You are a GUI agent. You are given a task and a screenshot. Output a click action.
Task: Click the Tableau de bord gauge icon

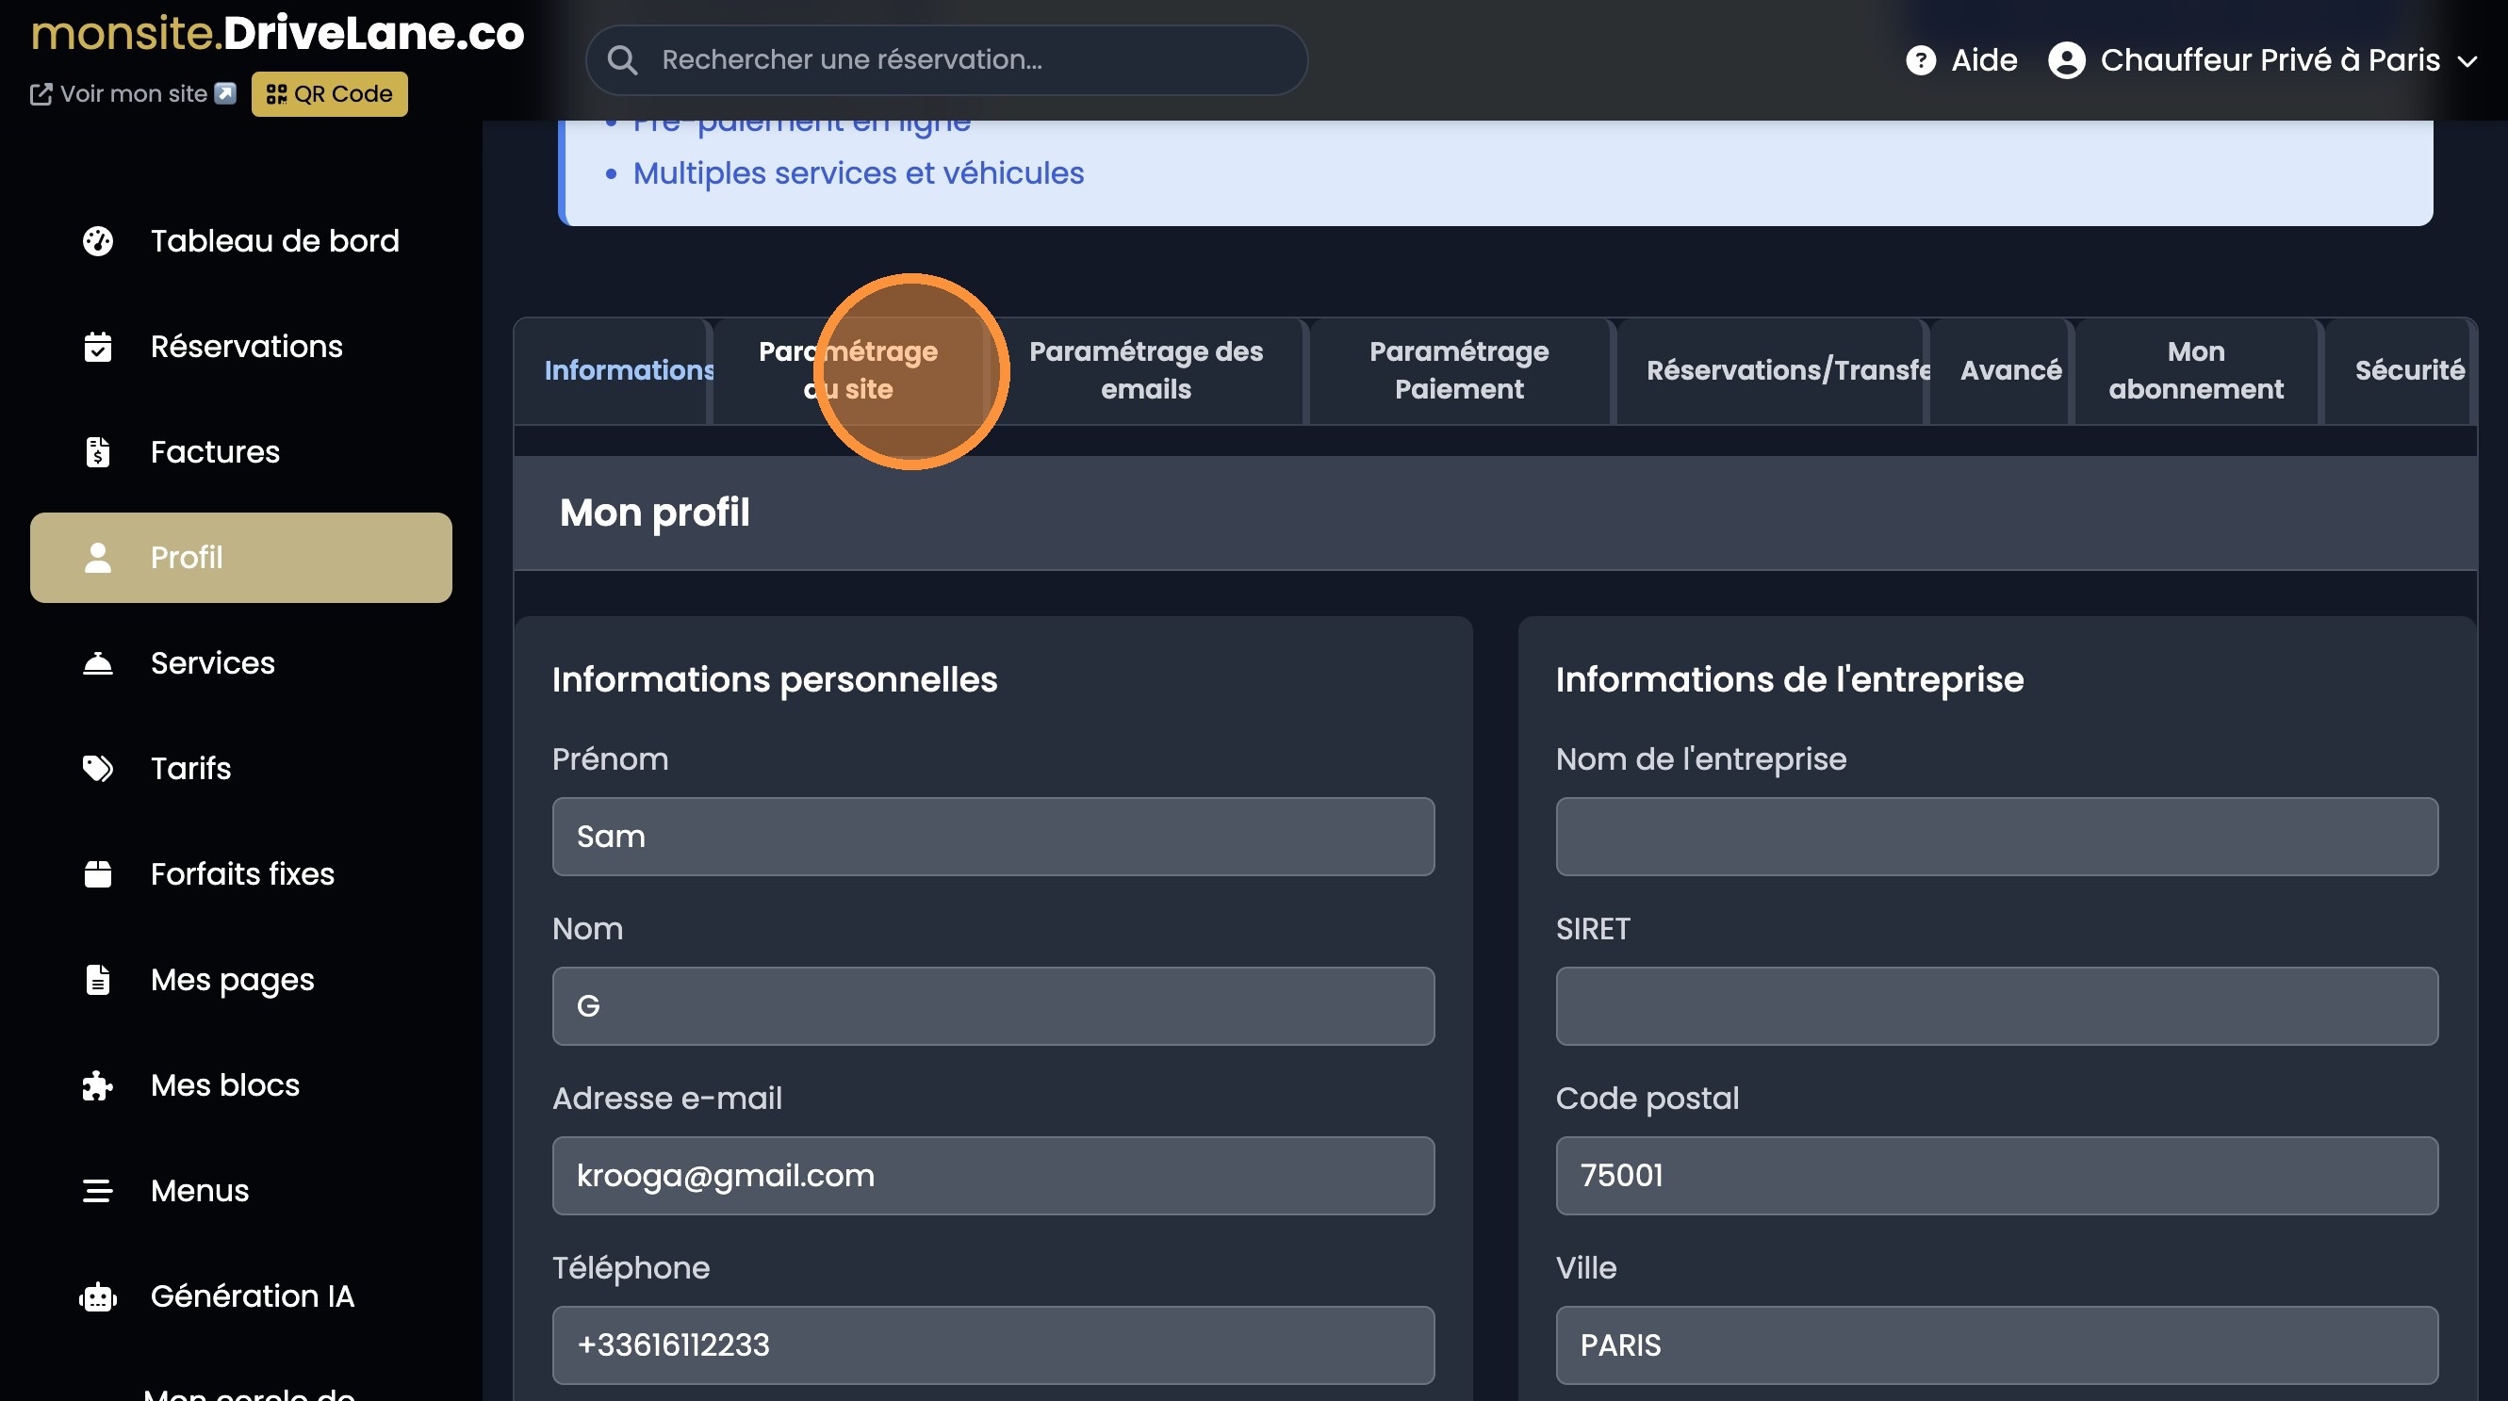pos(97,240)
